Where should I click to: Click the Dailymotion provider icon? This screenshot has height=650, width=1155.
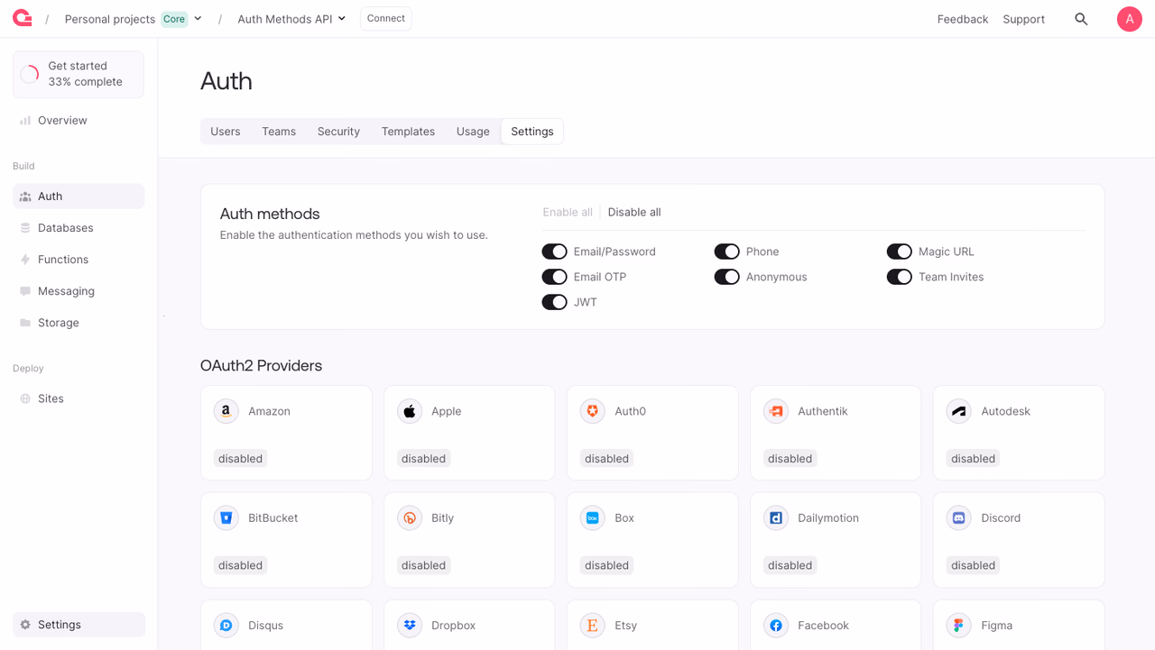click(x=776, y=518)
